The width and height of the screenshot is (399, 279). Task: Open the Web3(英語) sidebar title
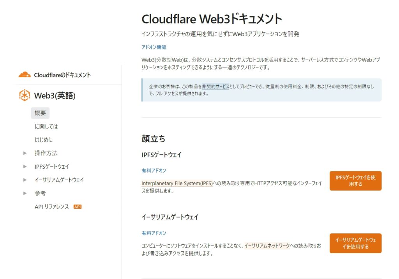[55, 96]
